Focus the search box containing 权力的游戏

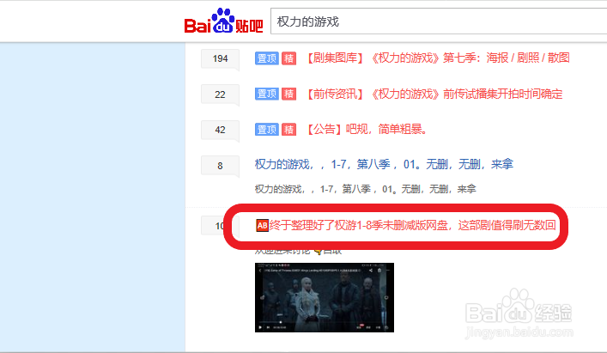coord(439,21)
